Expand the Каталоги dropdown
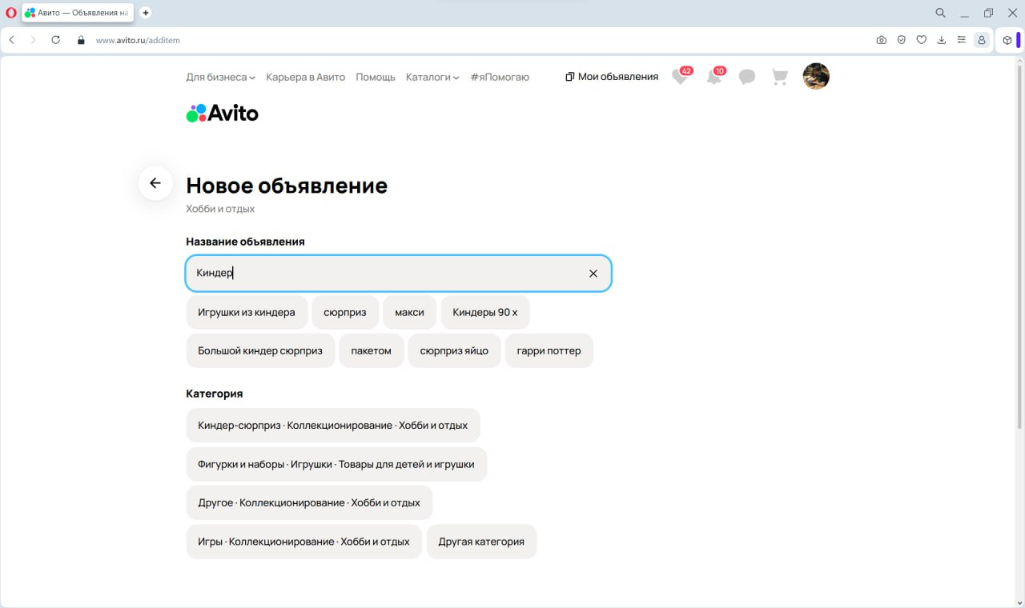 (432, 77)
